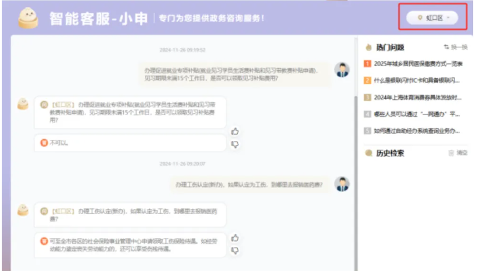Image resolution: width=480 pixels, height=271 pixels.
Task: Click the rank 3 badge in hot questions
Action: click(x=367, y=97)
